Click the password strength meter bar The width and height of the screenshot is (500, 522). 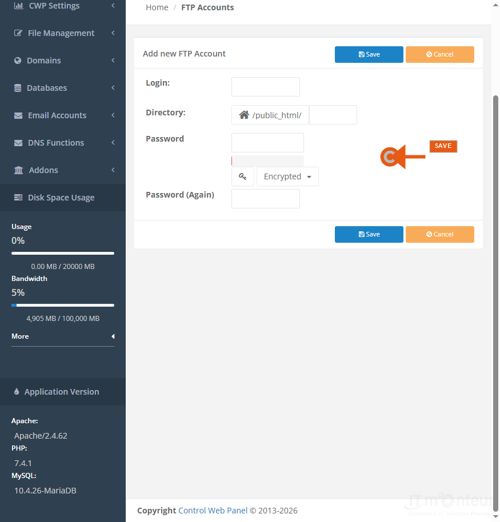267,161
